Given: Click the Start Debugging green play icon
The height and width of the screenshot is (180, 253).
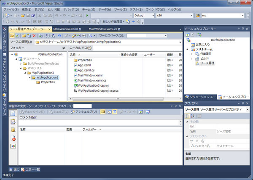Looking at the screenshot, I should (x=86, y=16).
